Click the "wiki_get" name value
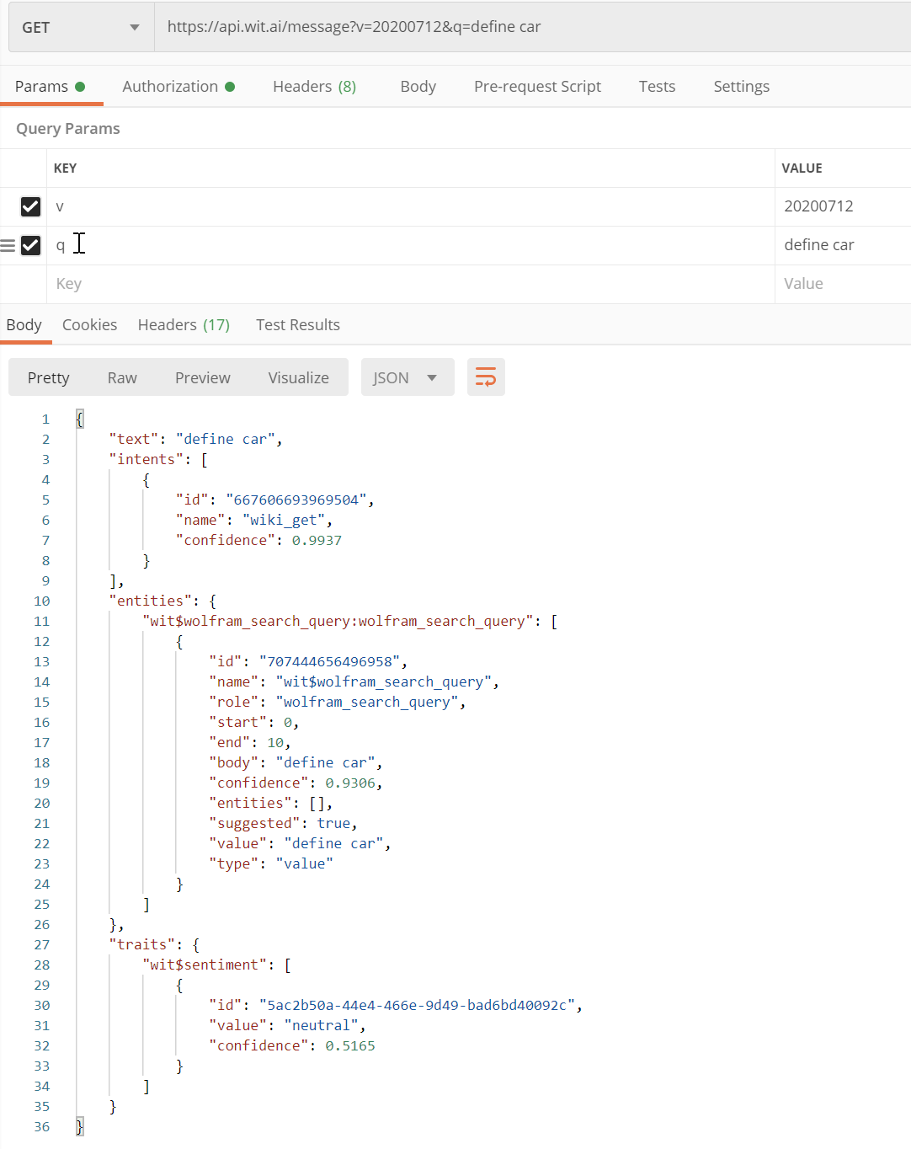This screenshot has width=911, height=1149. pos(284,520)
